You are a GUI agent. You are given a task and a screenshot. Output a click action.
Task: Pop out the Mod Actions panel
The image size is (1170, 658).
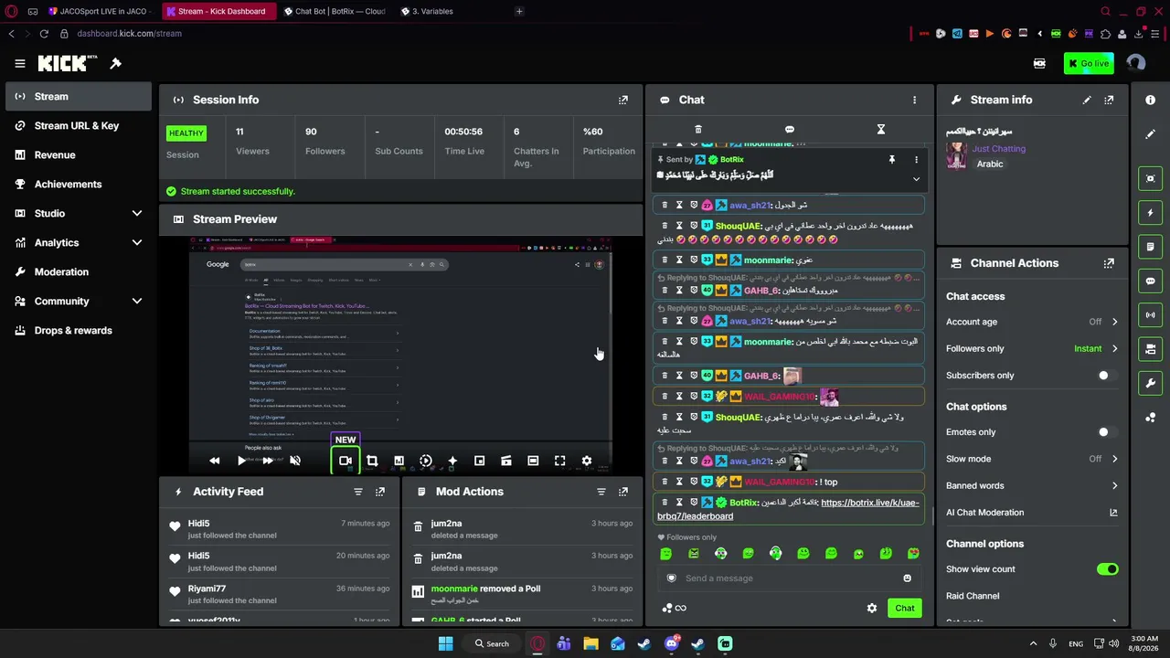623,492
